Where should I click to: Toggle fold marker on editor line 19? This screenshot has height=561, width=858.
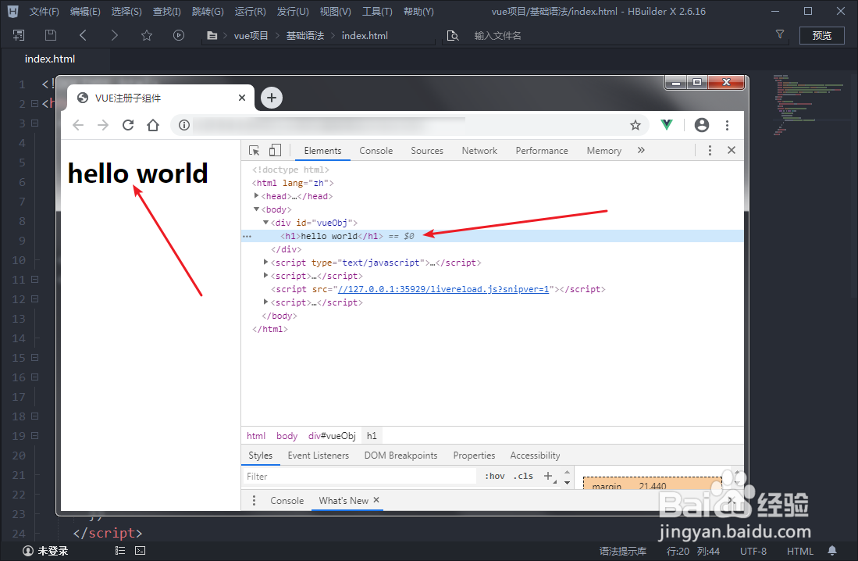coord(34,435)
